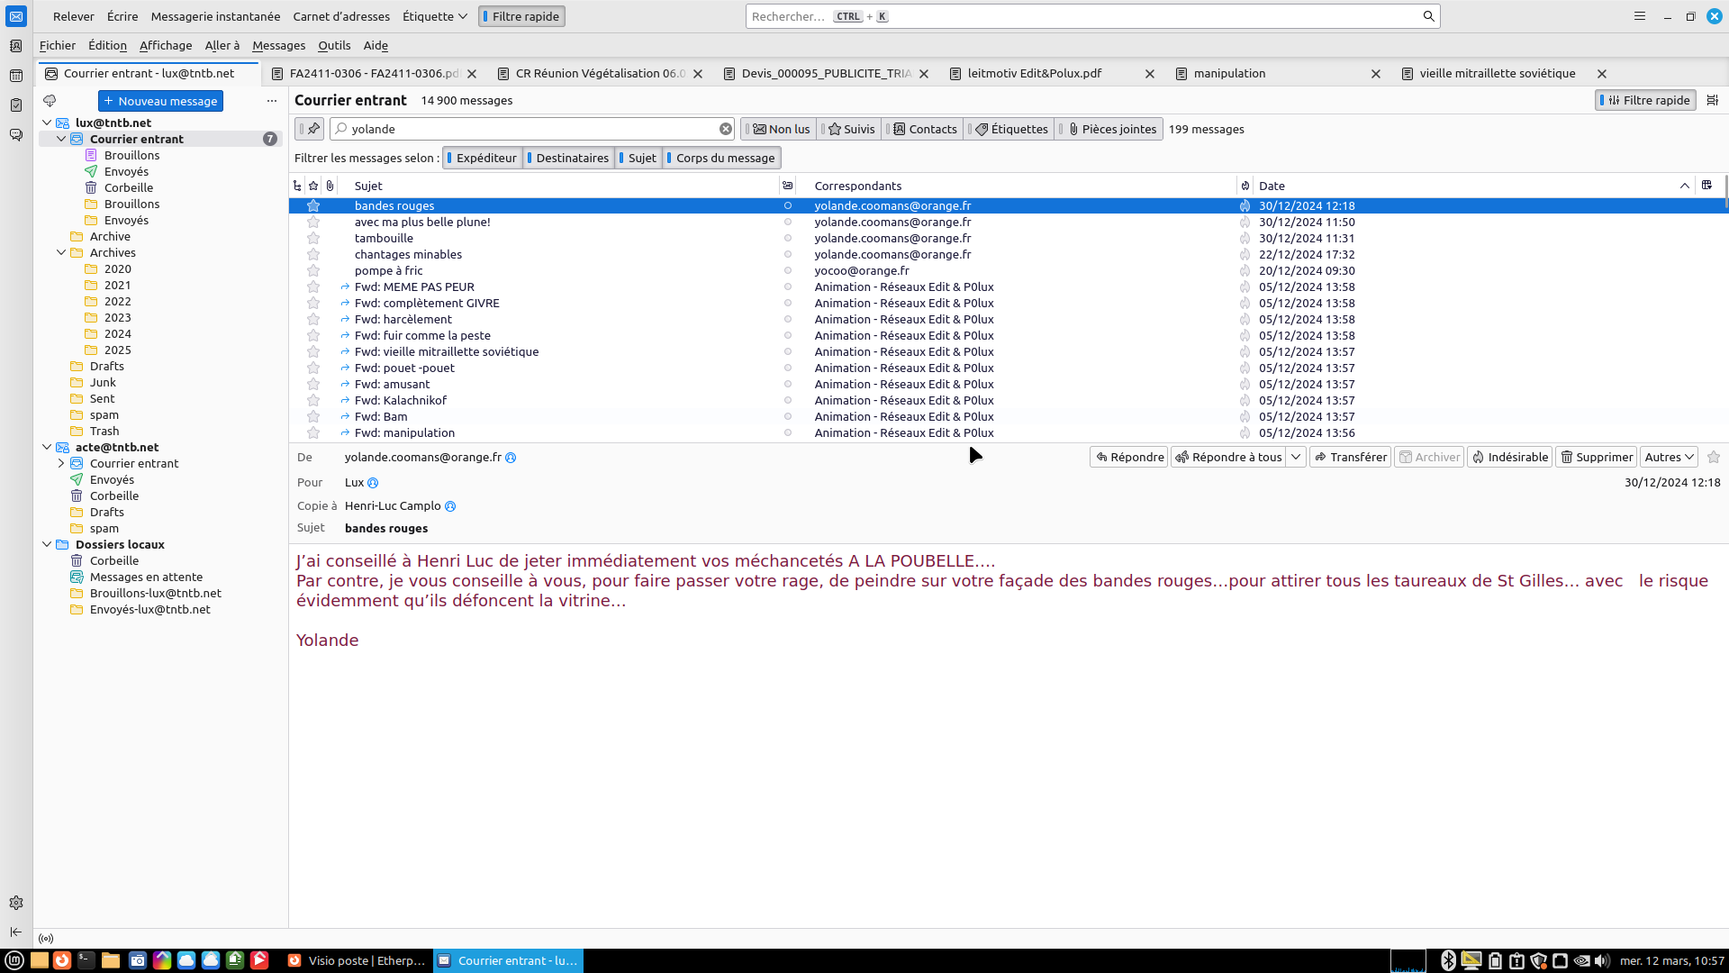Click the Transférer button
Viewport: 1729px width, 973px height.
(x=1350, y=457)
